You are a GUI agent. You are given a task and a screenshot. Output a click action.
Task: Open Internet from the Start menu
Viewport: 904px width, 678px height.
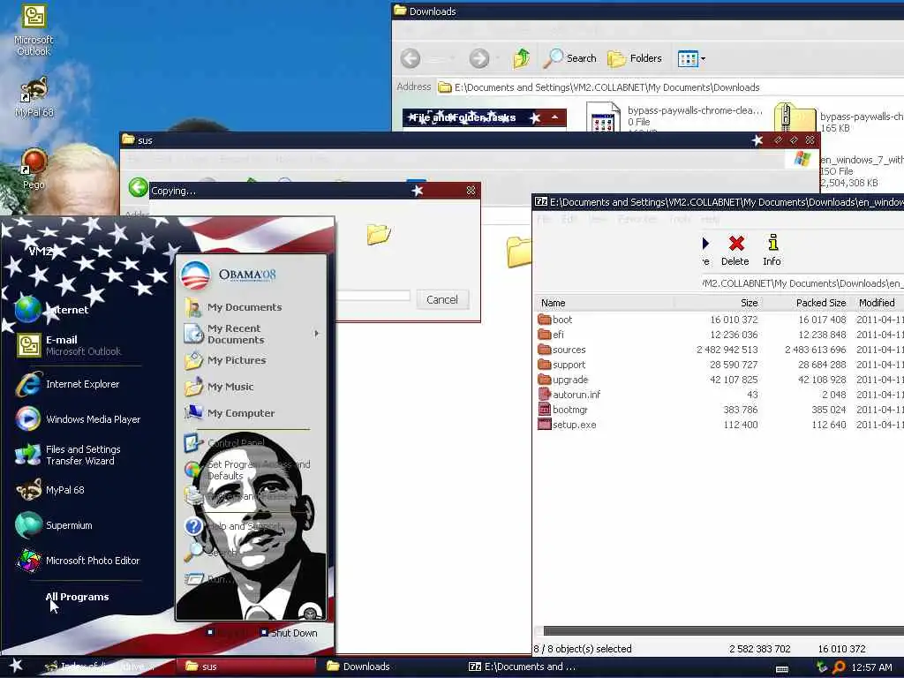[x=52, y=310]
